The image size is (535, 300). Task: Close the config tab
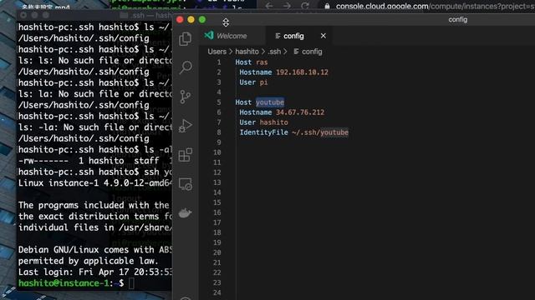[x=324, y=36]
